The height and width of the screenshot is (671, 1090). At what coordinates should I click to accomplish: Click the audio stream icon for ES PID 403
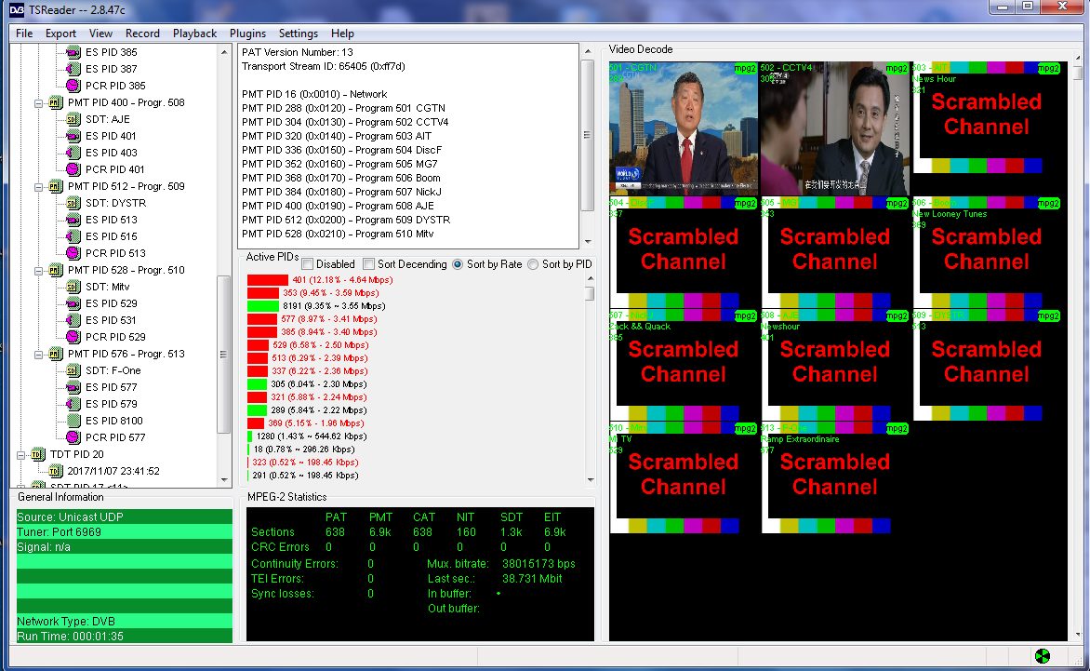73,153
